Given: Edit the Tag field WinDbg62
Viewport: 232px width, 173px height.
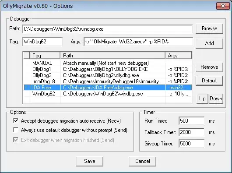Looking at the screenshot, I should point(42,42).
